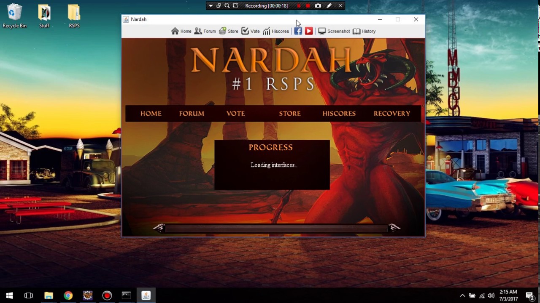Select HISCORES in the Nardah banner menu
The height and width of the screenshot is (303, 540).
pos(339,114)
